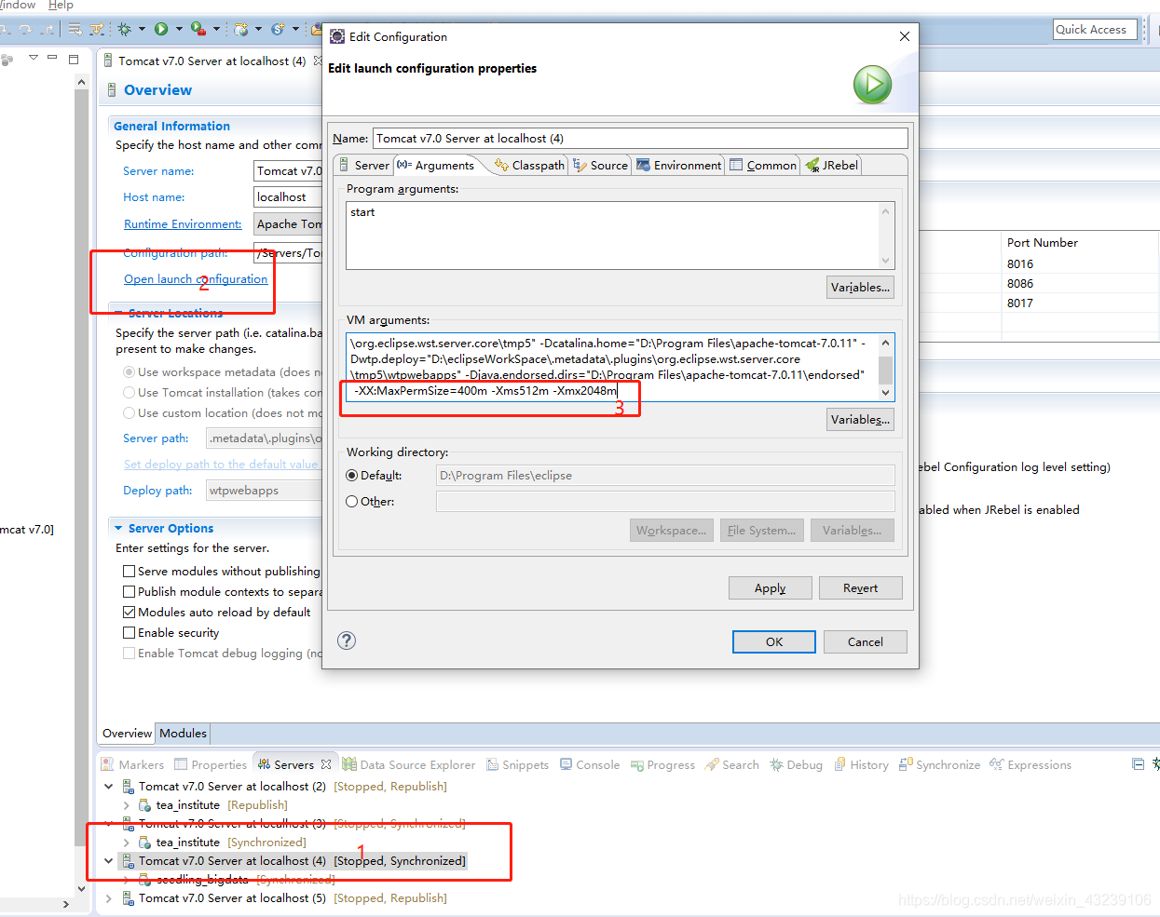
Task: Open the Properties view
Action: (x=211, y=765)
